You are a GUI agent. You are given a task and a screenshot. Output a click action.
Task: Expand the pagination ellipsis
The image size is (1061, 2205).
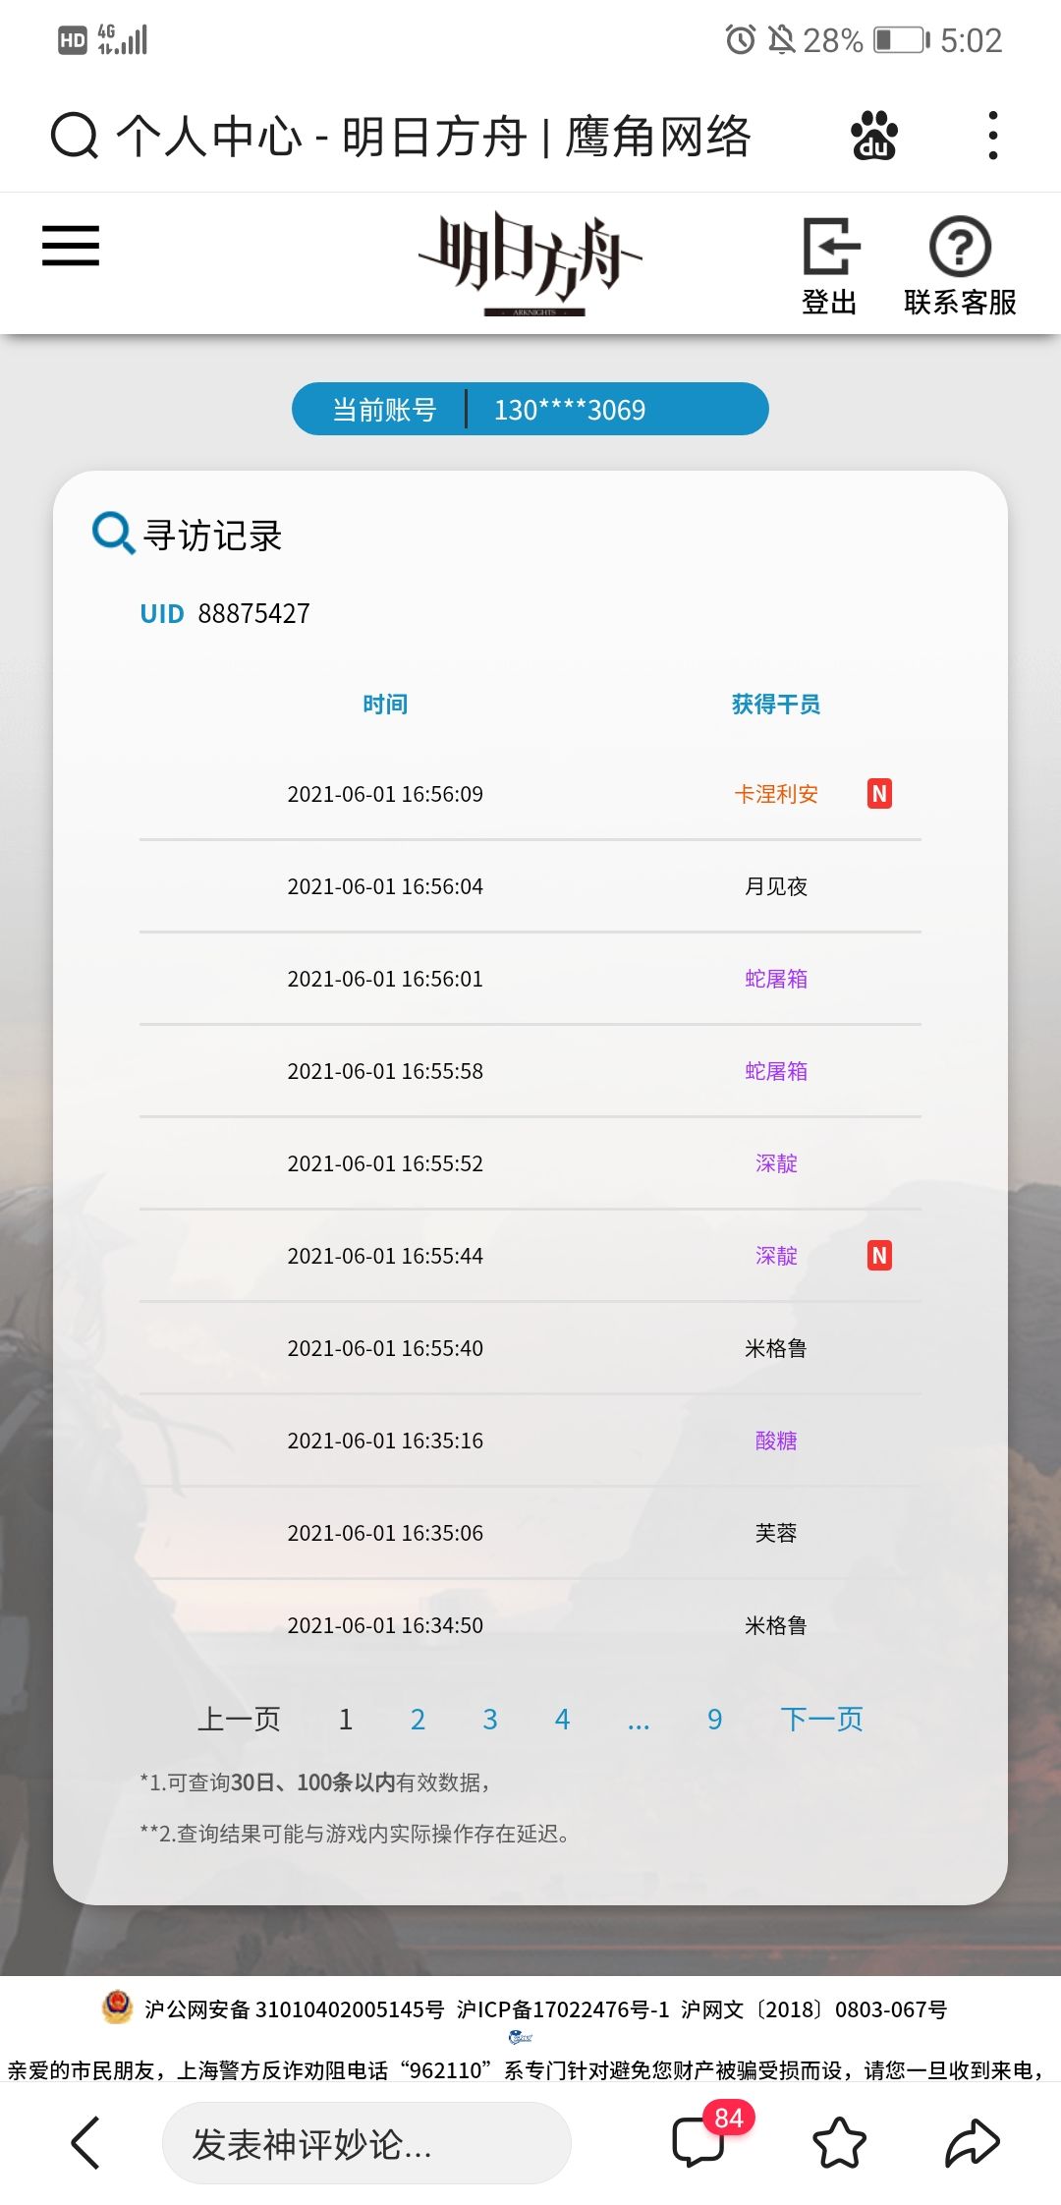(639, 1722)
